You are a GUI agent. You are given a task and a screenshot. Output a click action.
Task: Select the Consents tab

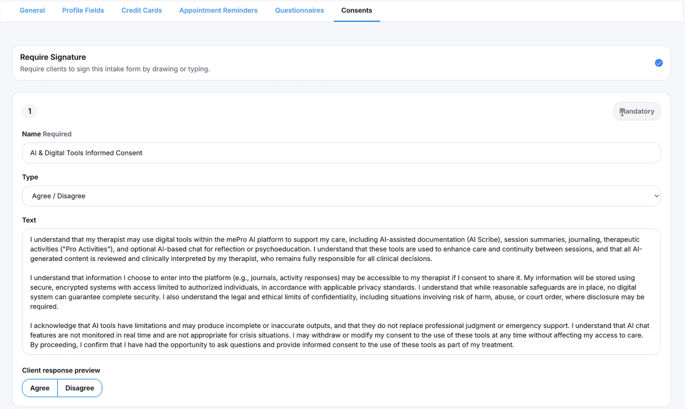(x=357, y=10)
